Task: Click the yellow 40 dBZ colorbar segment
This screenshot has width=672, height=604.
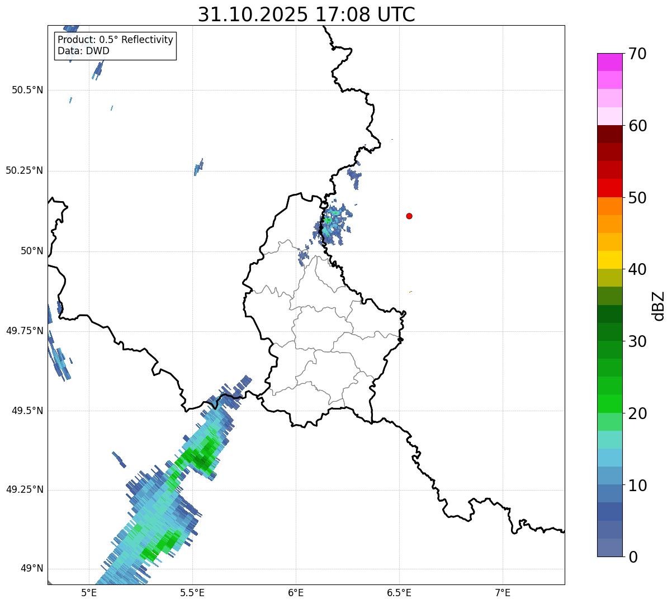Action: [609, 260]
